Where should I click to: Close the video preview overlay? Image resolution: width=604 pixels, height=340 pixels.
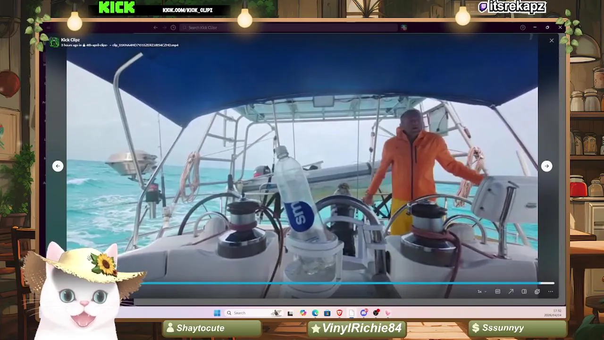[552, 41]
